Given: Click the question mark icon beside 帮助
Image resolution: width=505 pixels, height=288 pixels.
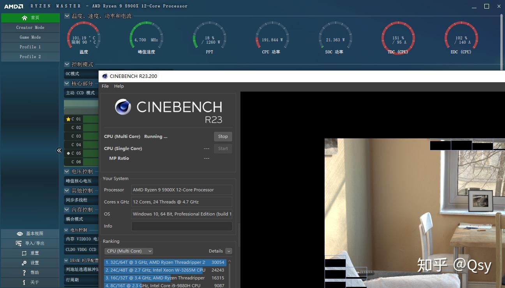Looking at the screenshot, I should (24, 272).
